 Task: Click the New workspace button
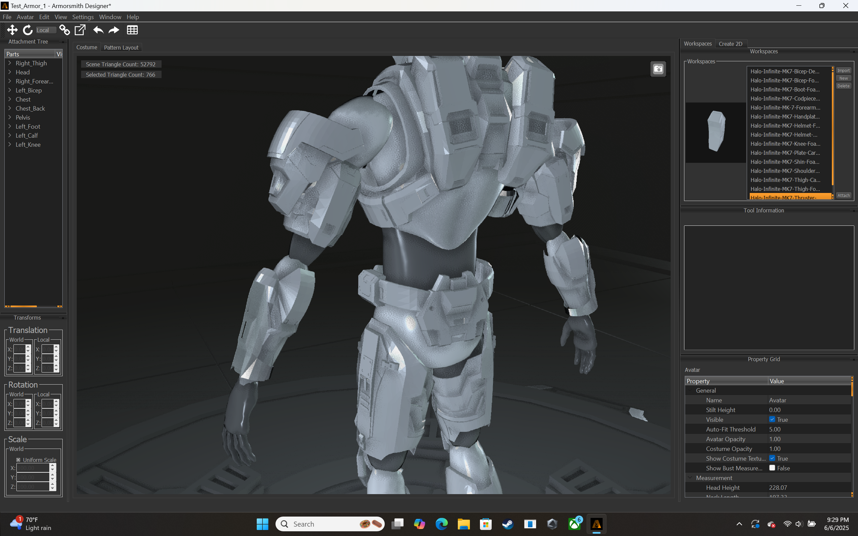pos(844,78)
